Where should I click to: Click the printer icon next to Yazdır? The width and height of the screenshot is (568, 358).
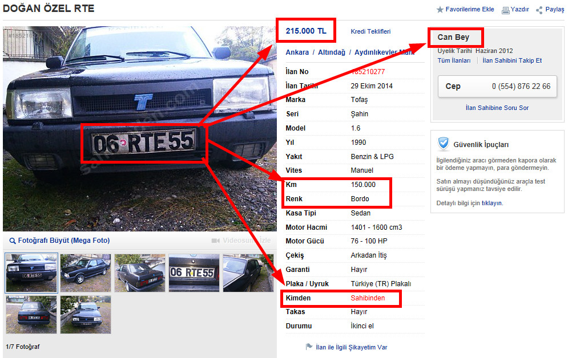click(x=505, y=10)
